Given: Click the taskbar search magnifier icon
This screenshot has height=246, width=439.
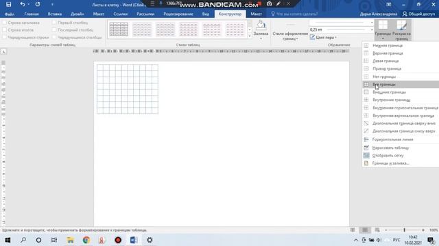Looking at the screenshot, I should click(23, 240).
